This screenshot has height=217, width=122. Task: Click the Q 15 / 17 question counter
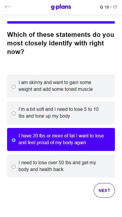108,7
